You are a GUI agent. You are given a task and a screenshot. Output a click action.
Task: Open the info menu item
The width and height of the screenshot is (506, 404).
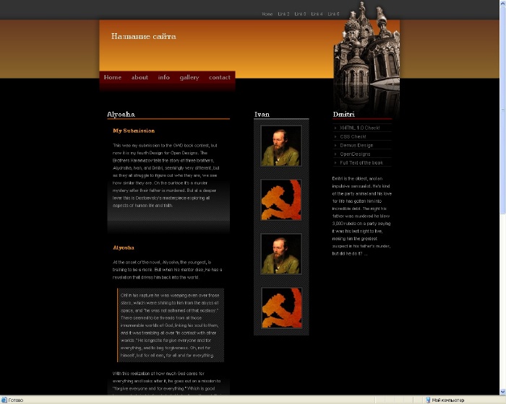164,77
